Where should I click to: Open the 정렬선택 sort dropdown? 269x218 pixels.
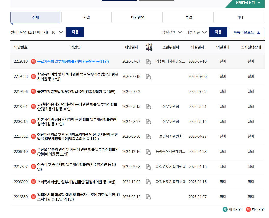tap(172, 32)
